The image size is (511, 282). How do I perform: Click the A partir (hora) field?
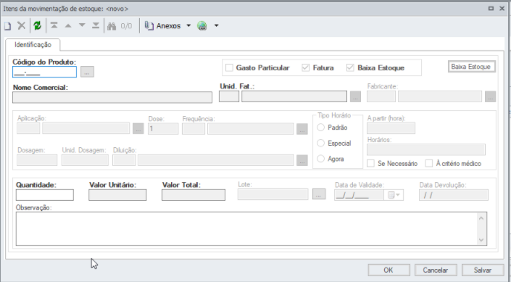(x=391, y=128)
